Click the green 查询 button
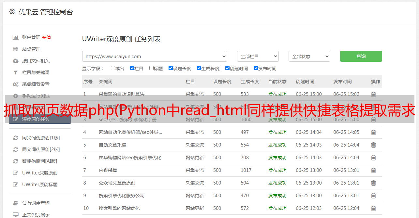This screenshot has height=218, width=419. pyautogui.click(x=361, y=56)
